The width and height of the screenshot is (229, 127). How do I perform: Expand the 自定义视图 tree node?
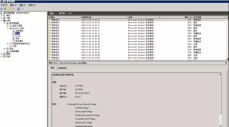[x=8, y=26]
